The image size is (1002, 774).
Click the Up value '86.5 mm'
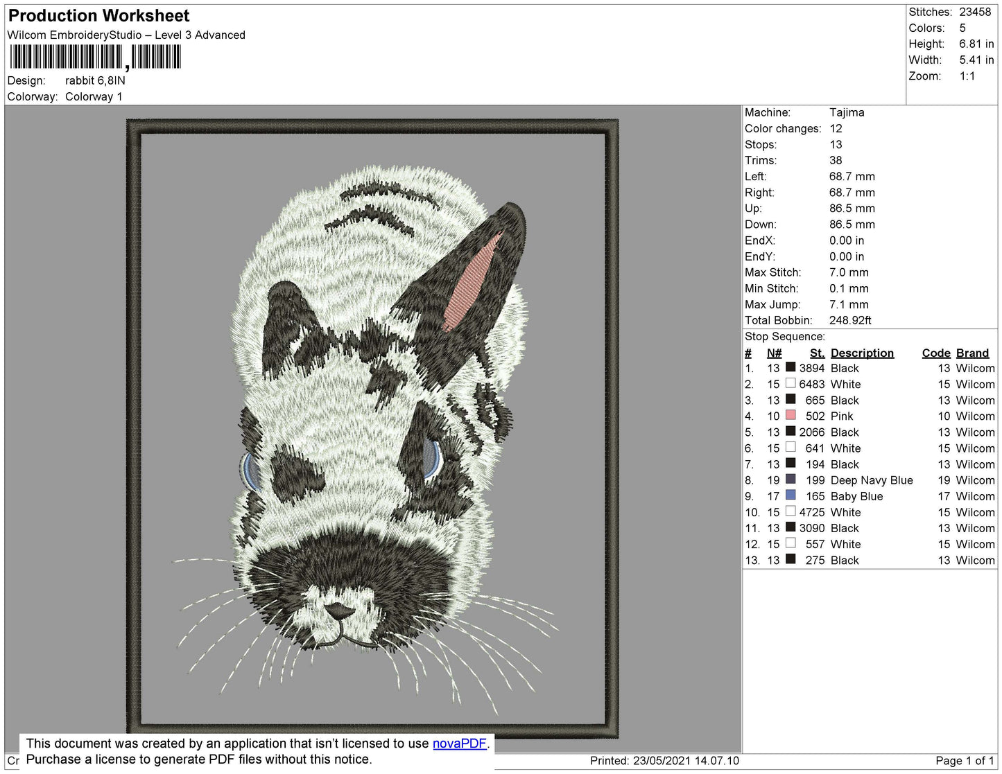(x=852, y=208)
